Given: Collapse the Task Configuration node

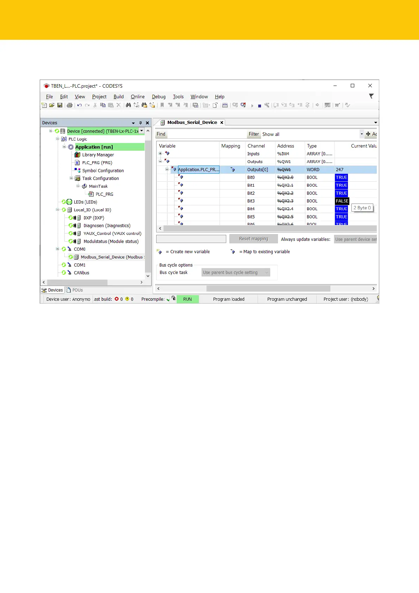Looking at the screenshot, I should pos(71,178).
